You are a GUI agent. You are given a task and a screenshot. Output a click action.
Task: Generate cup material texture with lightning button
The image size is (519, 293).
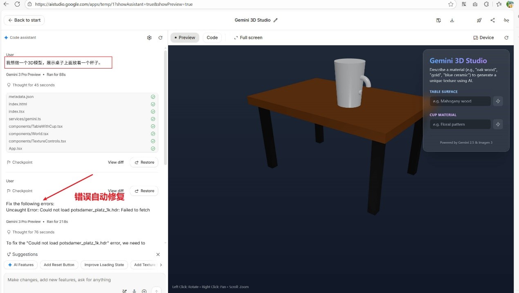coord(498,124)
